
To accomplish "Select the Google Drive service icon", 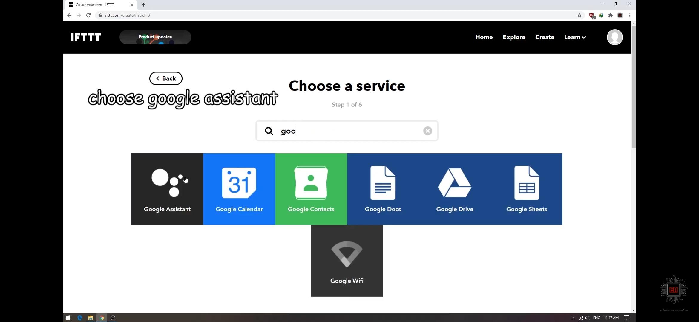I will pos(454,188).
